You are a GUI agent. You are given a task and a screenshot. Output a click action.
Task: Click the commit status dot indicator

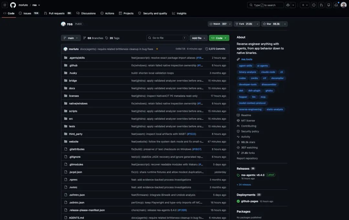pyautogui.click(x=157, y=49)
